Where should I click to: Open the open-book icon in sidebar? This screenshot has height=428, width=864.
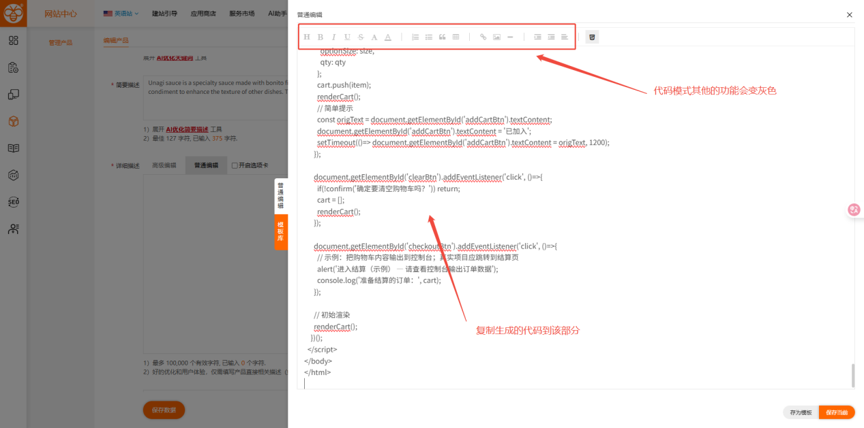pos(14,148)
